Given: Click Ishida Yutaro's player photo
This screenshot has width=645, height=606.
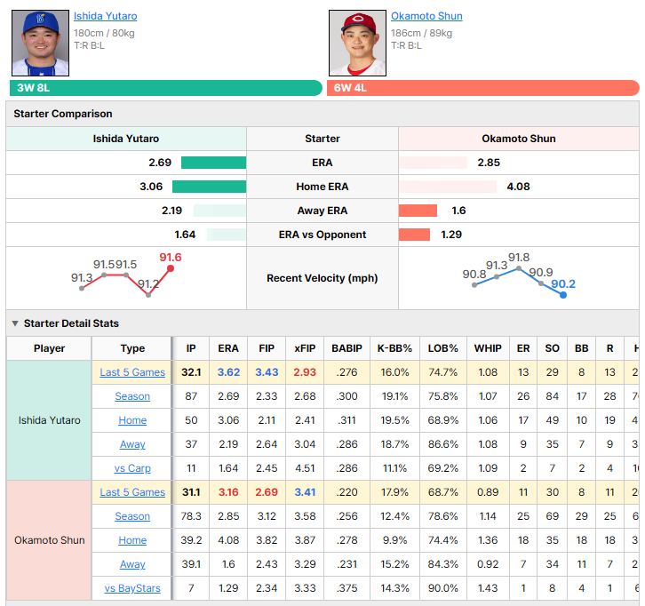Looking at the screenshot, I should [40, 44].
